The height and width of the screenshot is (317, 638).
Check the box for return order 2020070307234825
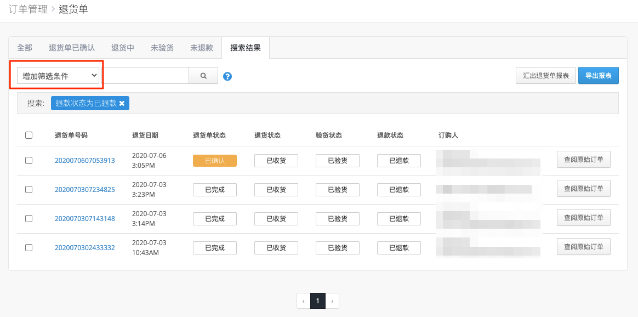(x=29, y=189)
